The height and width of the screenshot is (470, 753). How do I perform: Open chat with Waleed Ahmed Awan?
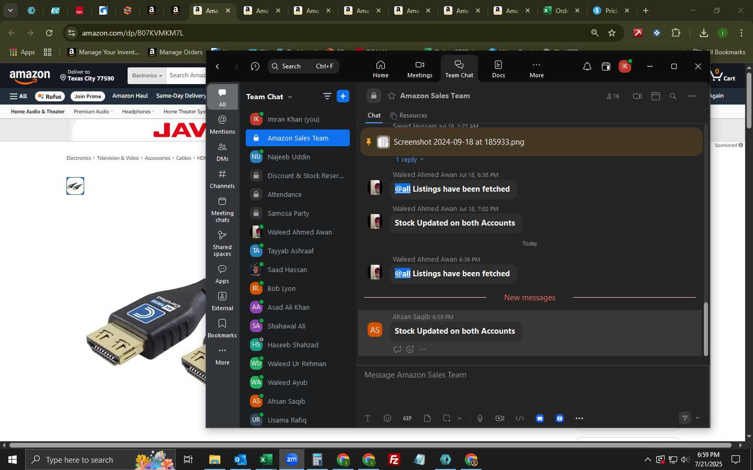[x=298, y=232]
